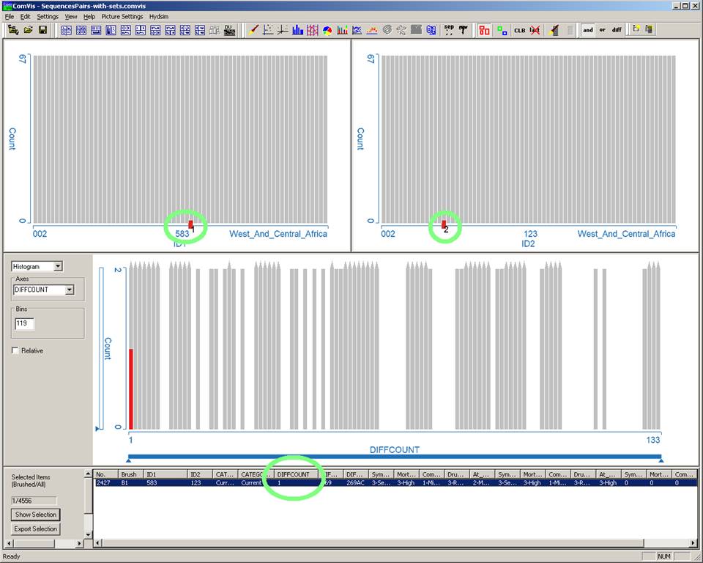Toggle the 'and' brush combination mode
703x563 pixels.
pyautogui.click(x=588, y=30)
